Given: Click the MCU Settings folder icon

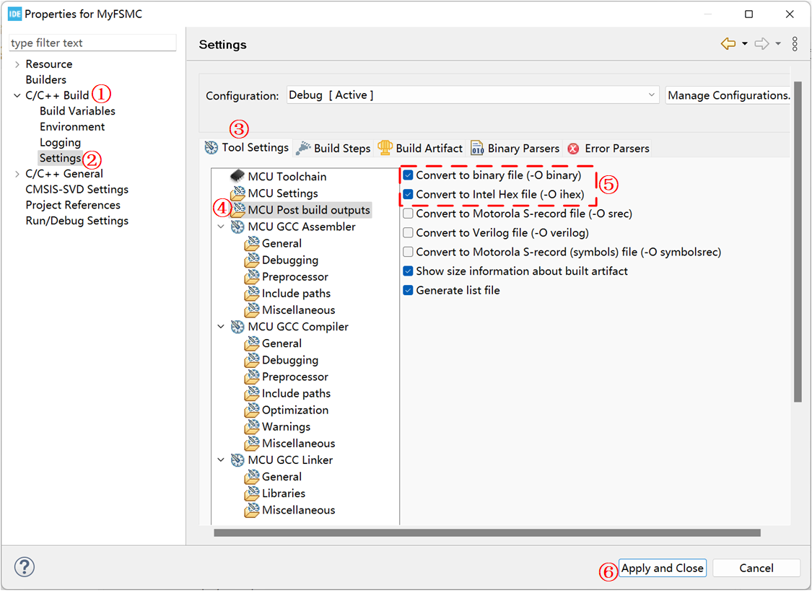Looking at the screenshot, I should (x=237, y=193).
